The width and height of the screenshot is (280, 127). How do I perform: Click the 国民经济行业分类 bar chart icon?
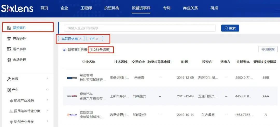coord(11,111)
